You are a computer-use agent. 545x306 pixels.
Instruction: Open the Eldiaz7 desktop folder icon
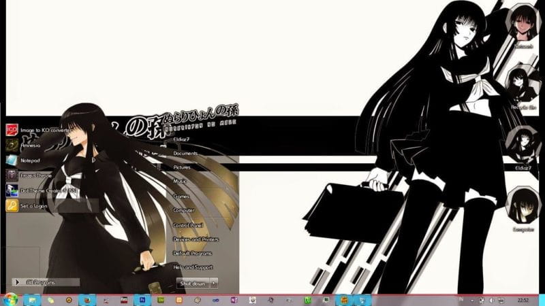[x=523, y=145]
